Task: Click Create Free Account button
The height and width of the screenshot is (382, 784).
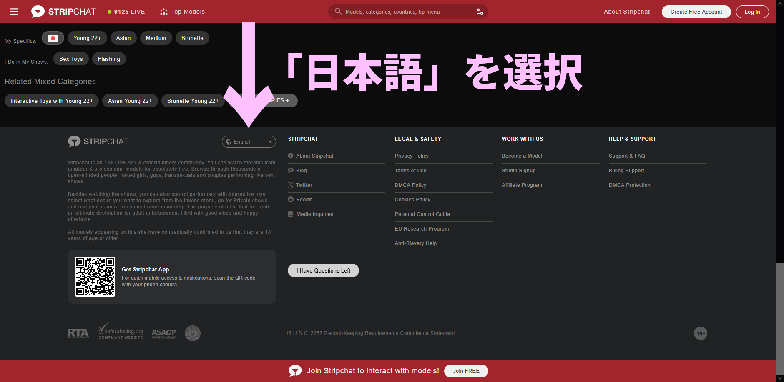Action: click(696, 12)
